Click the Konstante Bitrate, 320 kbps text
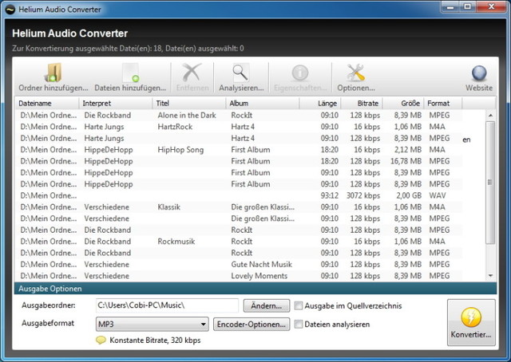The width and height of the screenshot is (511, 362). (x=155, y=340)
